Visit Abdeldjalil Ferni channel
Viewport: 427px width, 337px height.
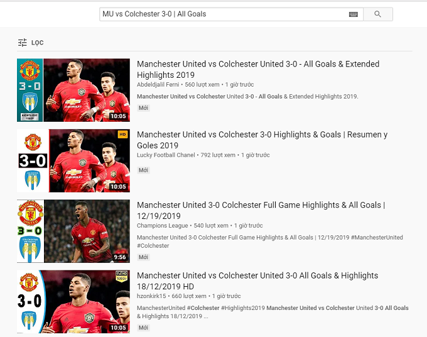158,85
